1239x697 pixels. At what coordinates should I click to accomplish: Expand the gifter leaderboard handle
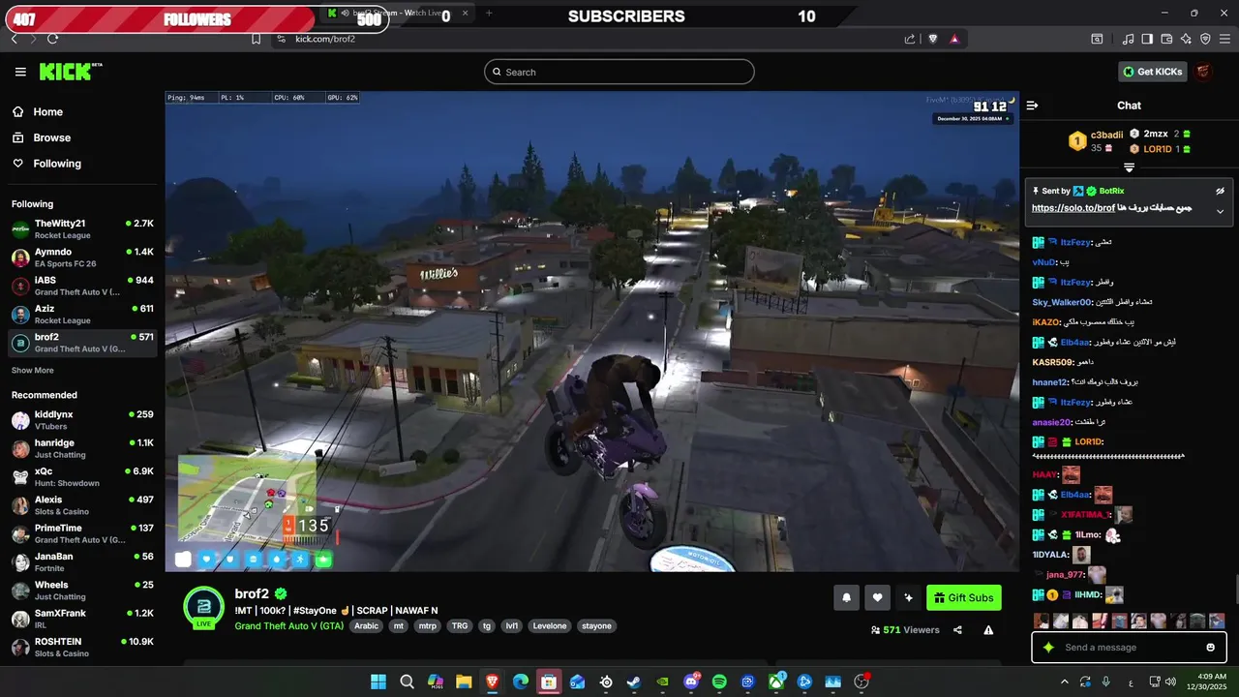click(x=1129, y=168)
